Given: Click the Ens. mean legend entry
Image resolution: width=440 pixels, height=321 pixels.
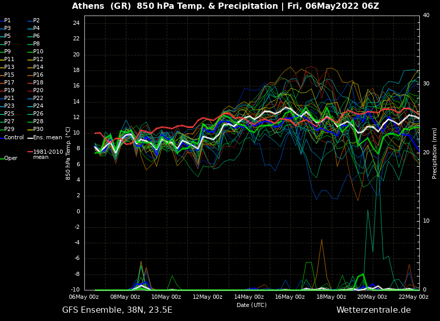Looking at the screenshot, I should 47,138.
